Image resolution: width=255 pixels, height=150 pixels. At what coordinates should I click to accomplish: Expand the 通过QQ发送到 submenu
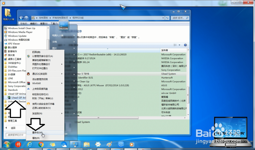(45, 74)
